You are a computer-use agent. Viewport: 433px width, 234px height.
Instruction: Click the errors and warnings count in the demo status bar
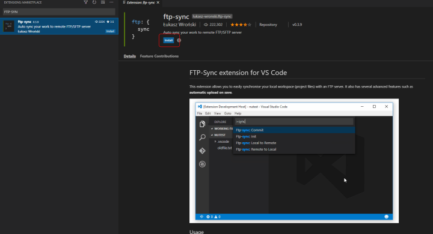213,217
